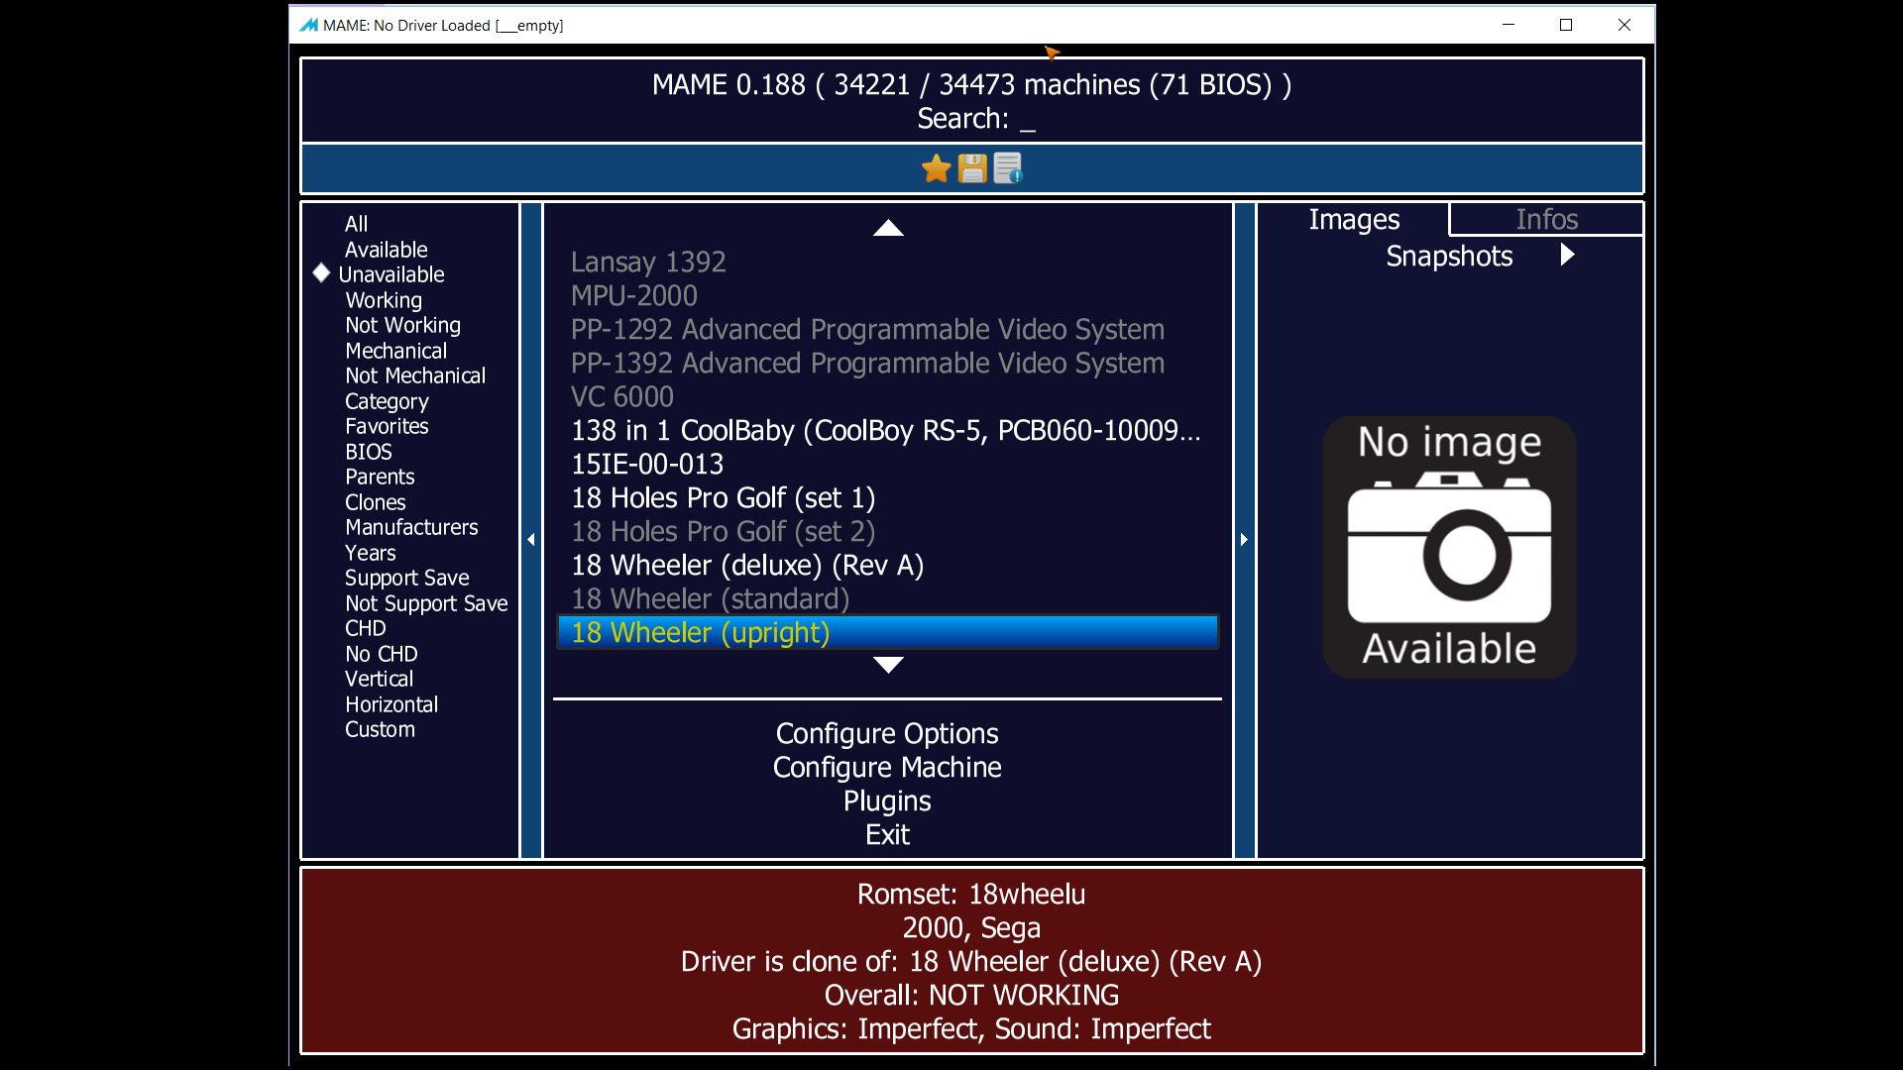Screen dimensions: 1903x1070
Task: Open the Plugins menu
Action: coord(887,801)
